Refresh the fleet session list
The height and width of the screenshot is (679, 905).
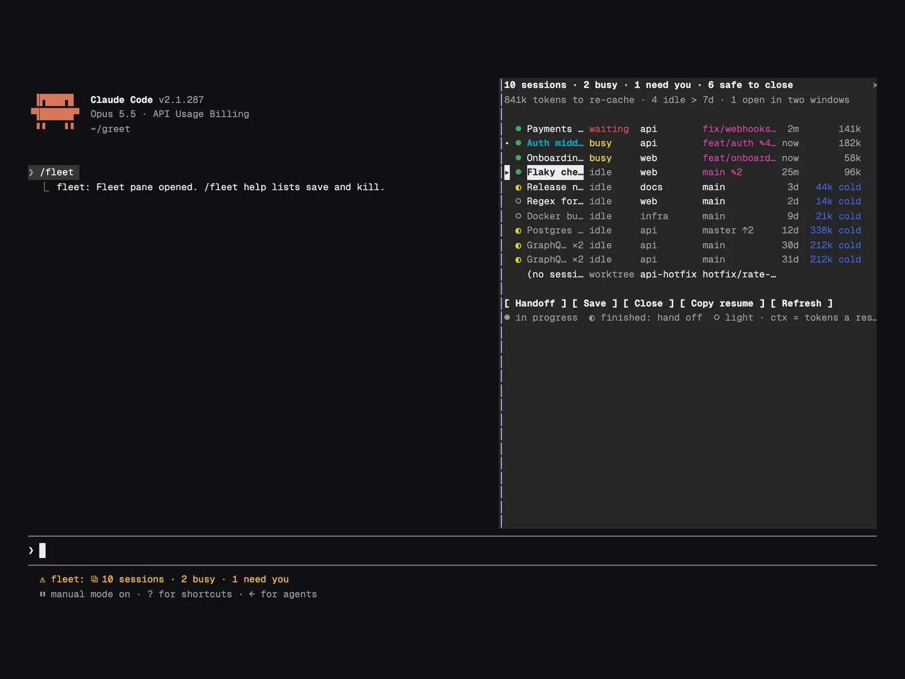pyautogui.click(x=801, y=303)
